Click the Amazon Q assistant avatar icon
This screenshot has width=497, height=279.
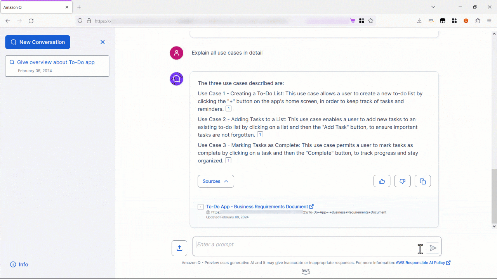point(176,79)
